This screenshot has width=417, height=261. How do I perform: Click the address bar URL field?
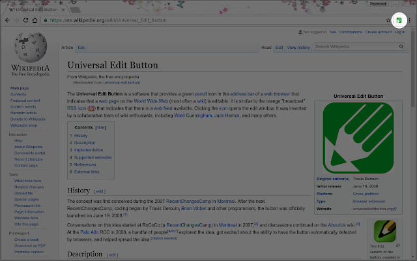tap(213, 20)
